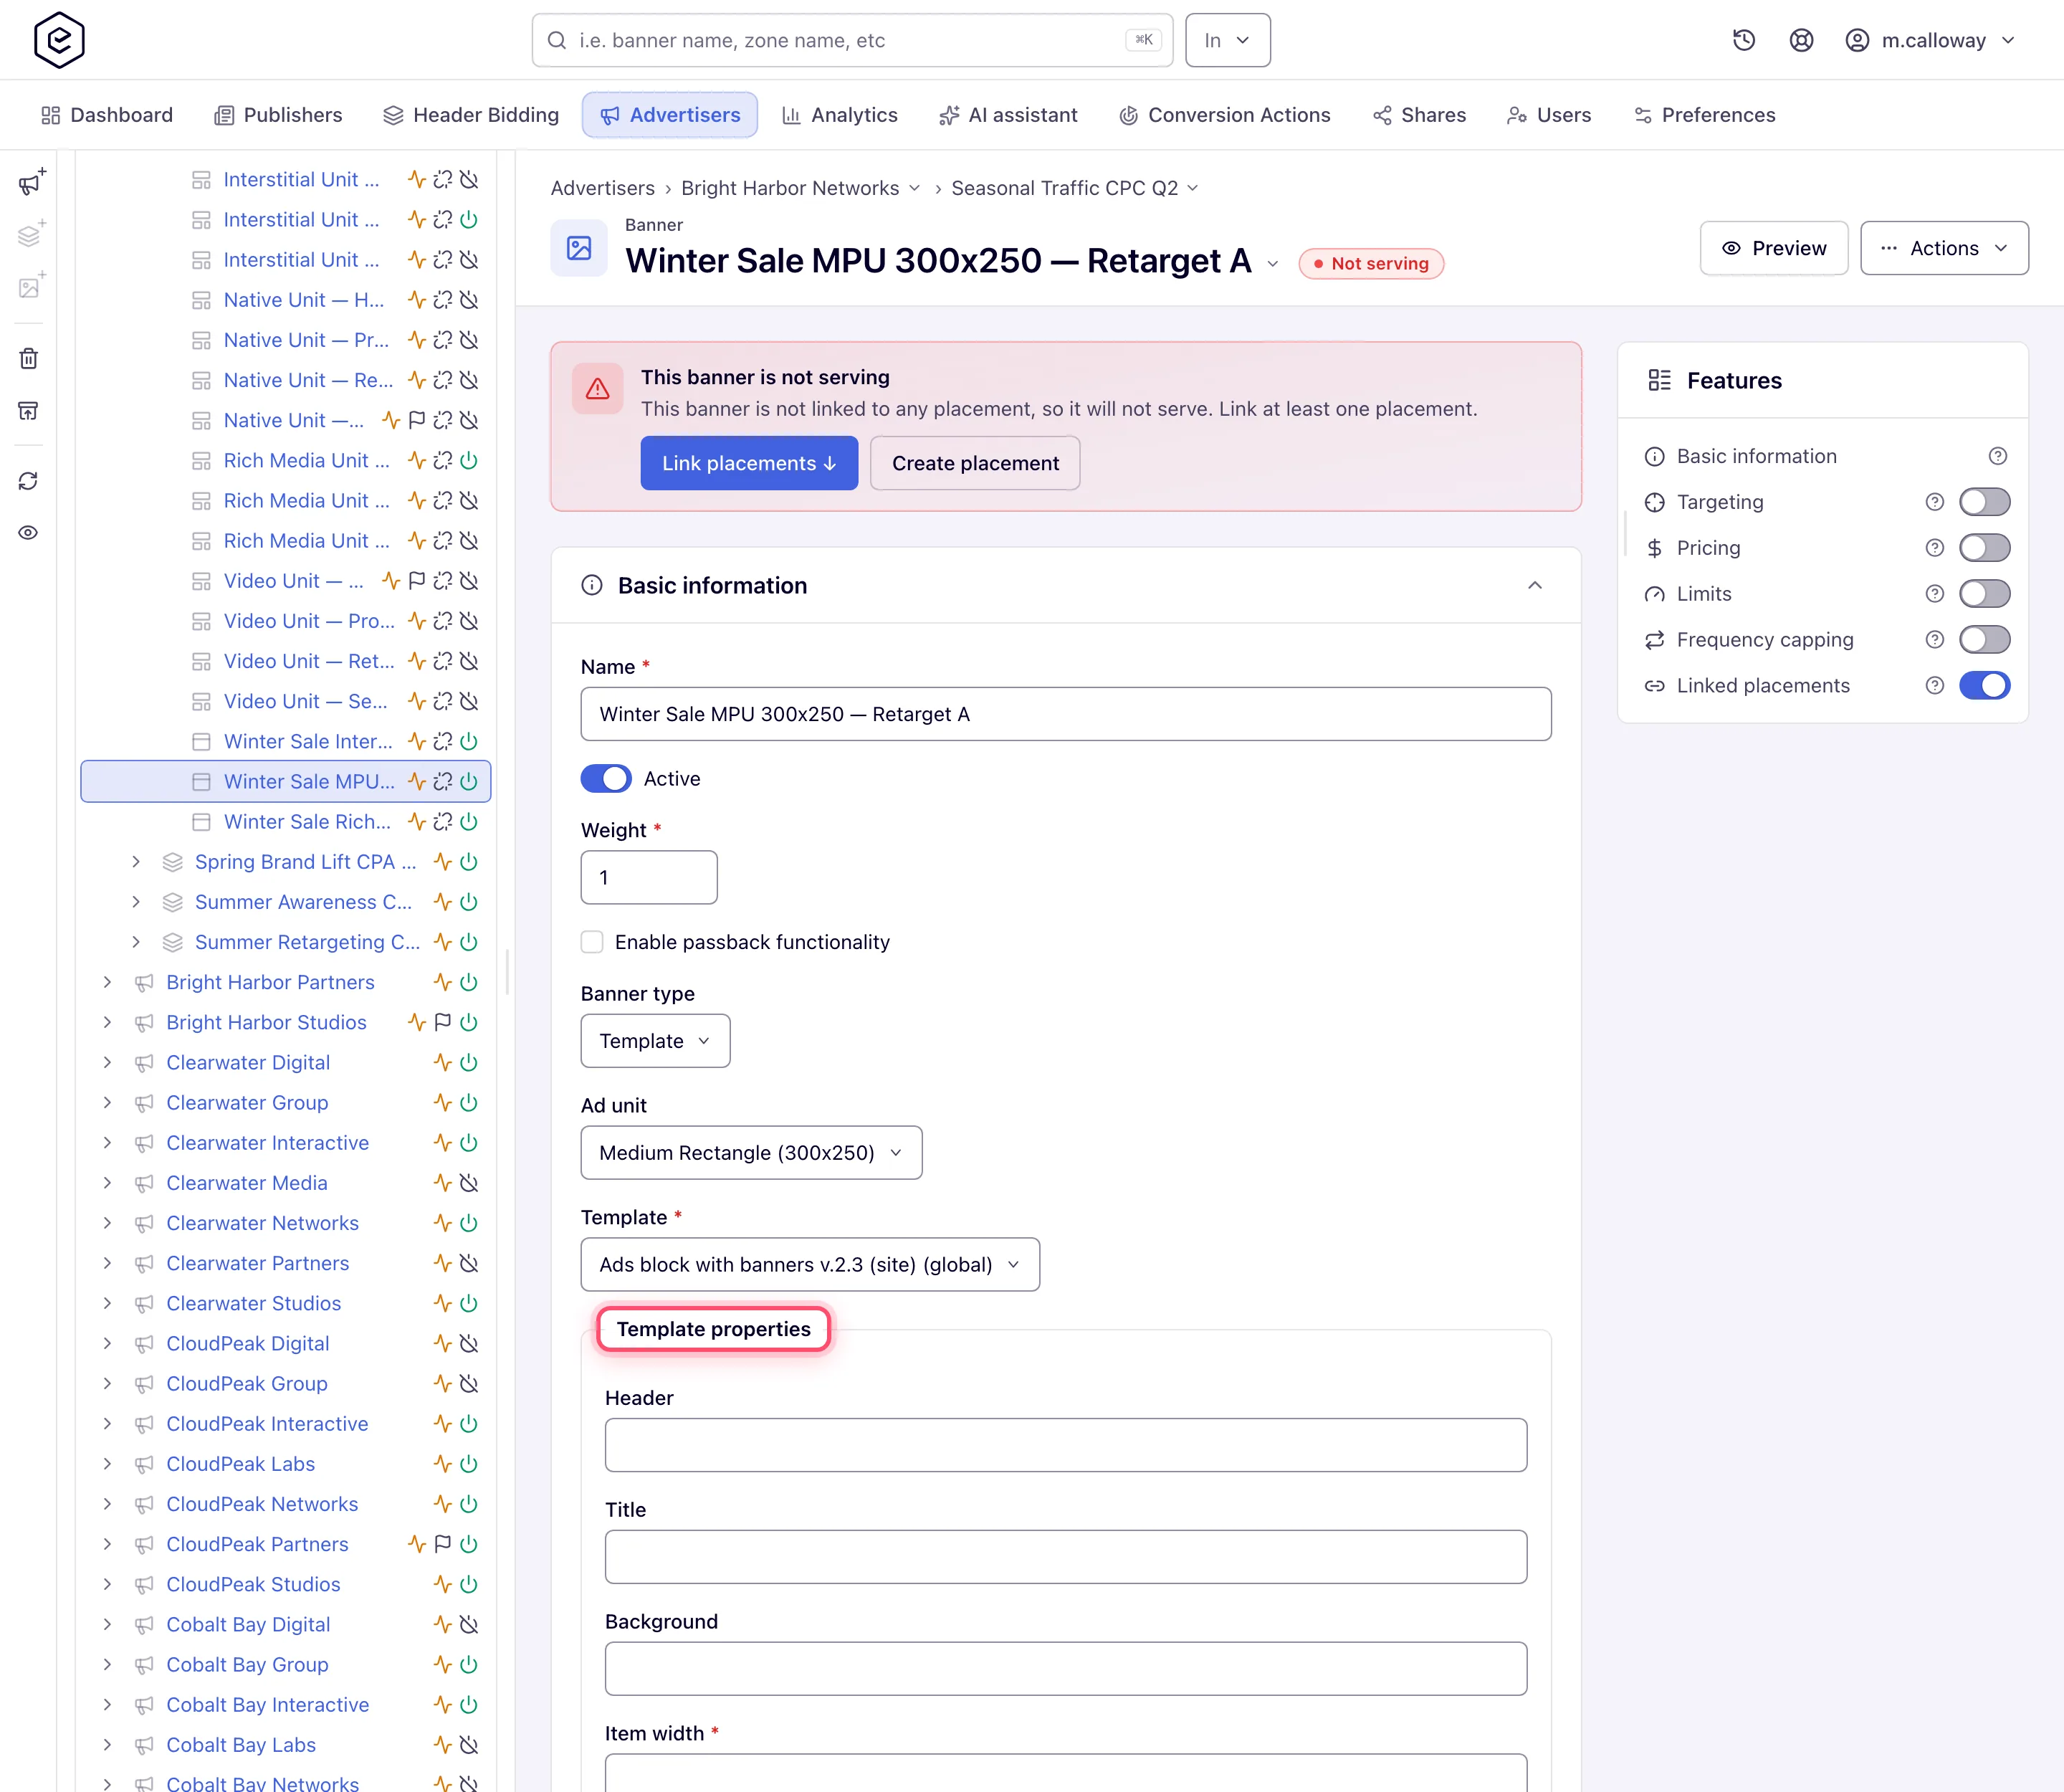Click the help icon next to Targeting

pyautogui.click(x=1935, y=502)
